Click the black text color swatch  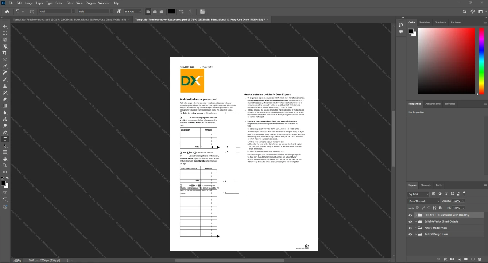click(171, 12)
